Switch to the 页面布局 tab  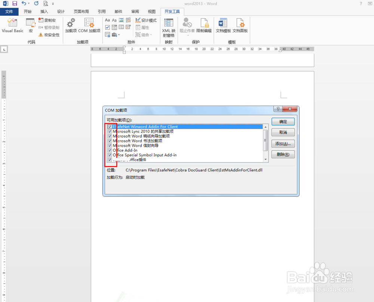tap(81, 12)
